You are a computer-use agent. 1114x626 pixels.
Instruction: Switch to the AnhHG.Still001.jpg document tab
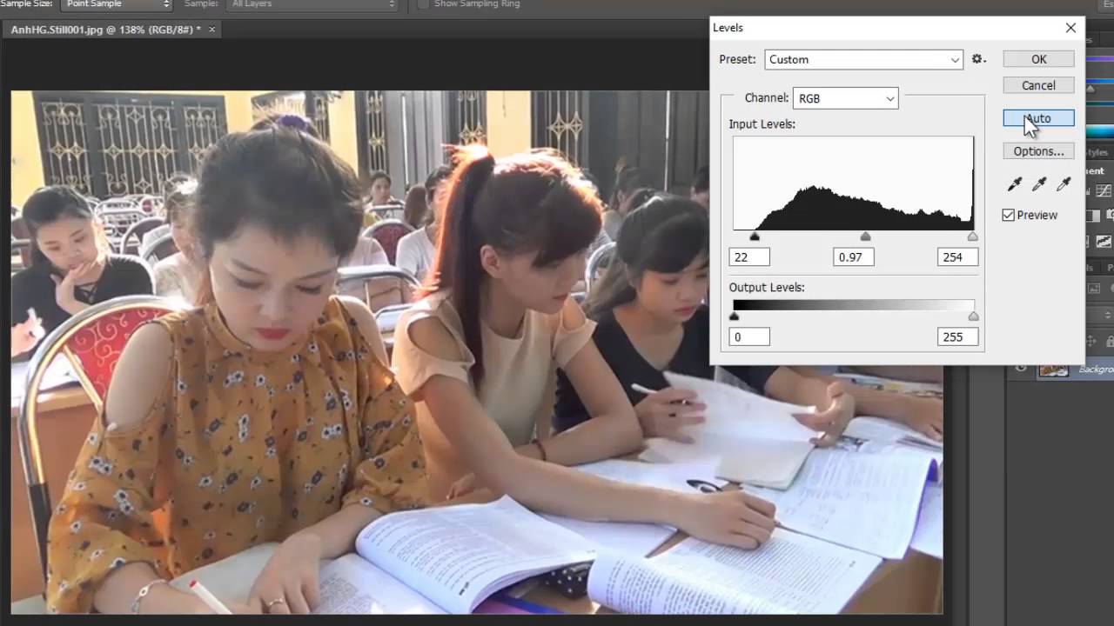tap(104, 30)
